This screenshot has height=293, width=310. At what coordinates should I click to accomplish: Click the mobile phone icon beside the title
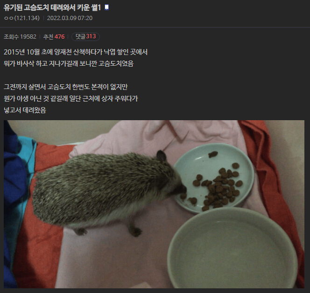click(x=106, y=8)
